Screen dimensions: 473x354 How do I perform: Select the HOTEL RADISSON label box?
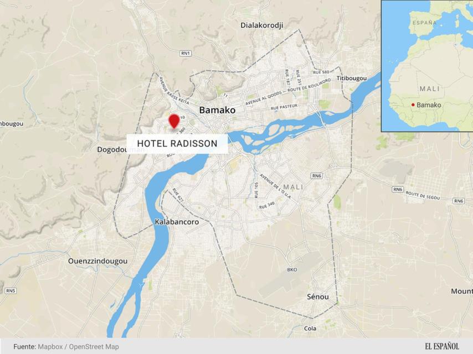[177, 144]
